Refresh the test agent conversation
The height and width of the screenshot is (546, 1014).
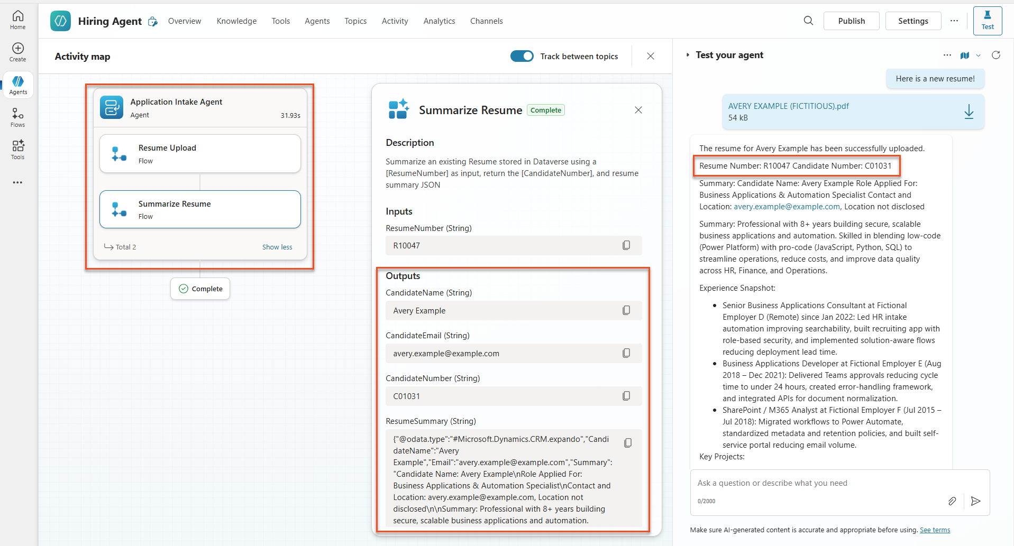point(996,55)
